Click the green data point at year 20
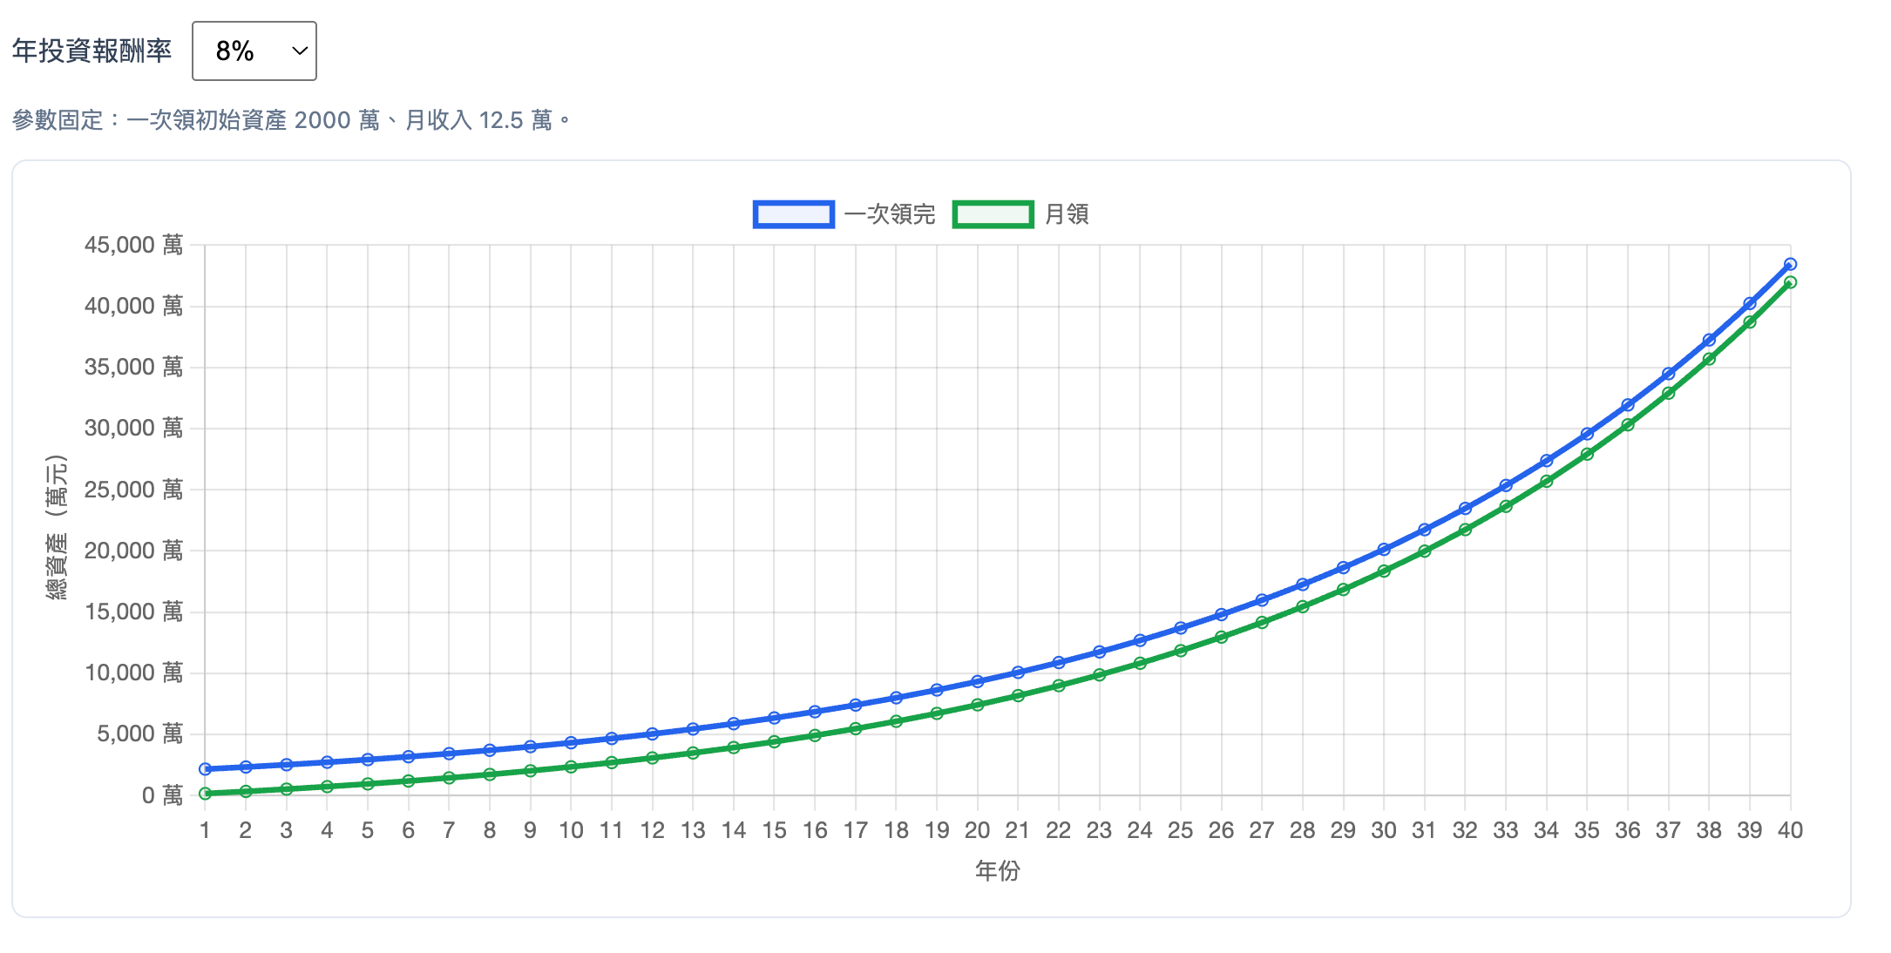The height and width of the screenshot is (953, 1891). click(x=977, y=705)
